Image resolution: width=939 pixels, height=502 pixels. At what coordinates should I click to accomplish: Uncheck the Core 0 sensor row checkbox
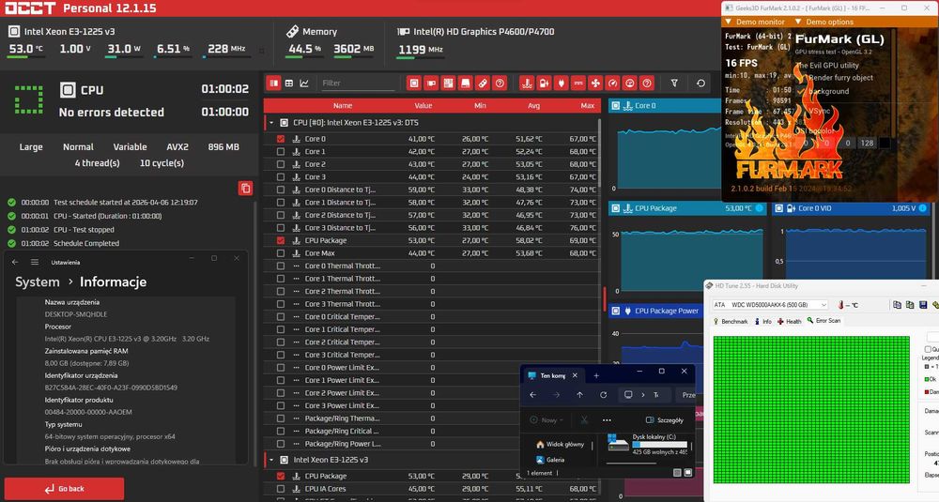pos(280,139)
